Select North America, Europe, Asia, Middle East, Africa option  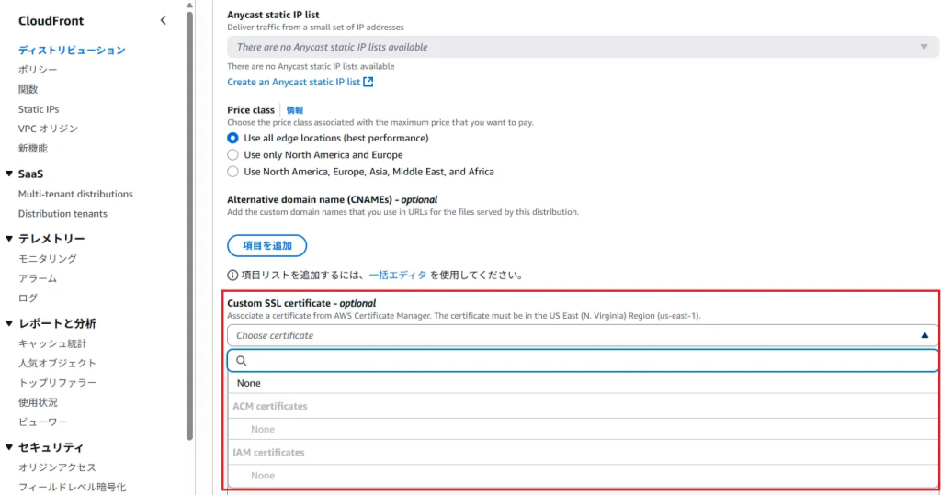pyautogui.click(x=232, y=172)
